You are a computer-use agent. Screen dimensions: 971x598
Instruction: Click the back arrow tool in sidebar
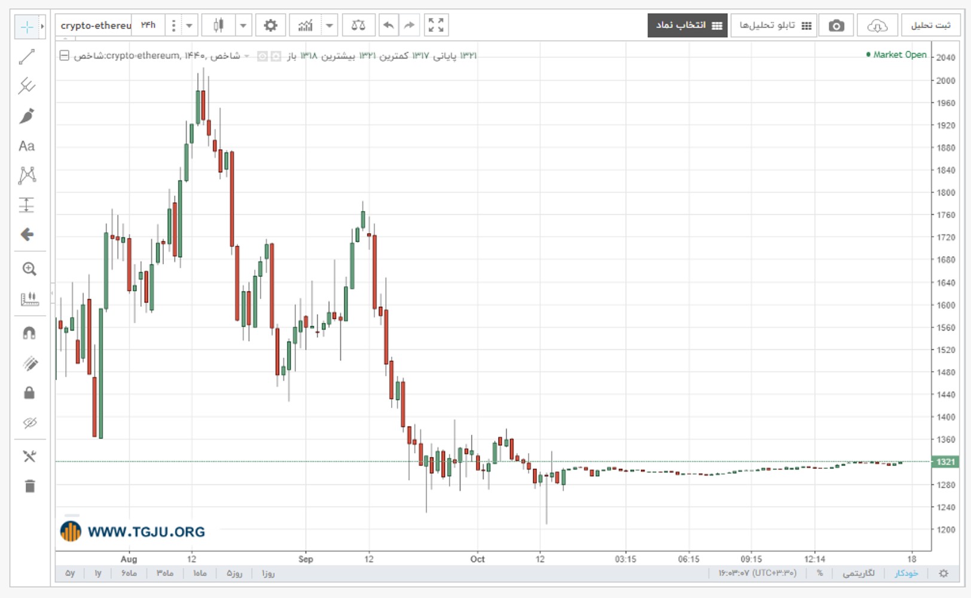(x=27, y=234)
